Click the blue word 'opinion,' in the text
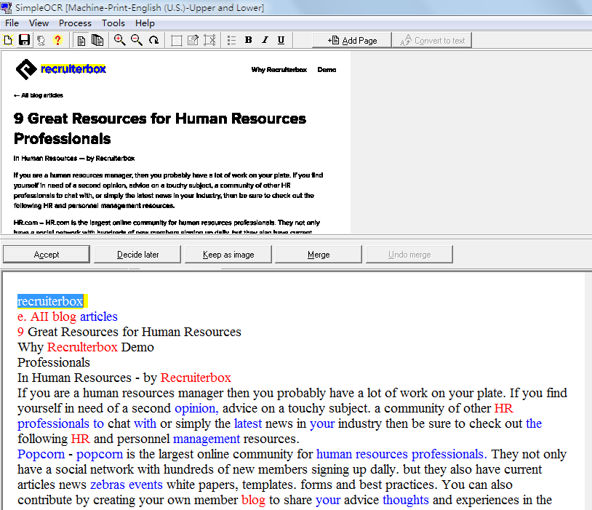This screenshot has width=592, height=510. (196, 408)
